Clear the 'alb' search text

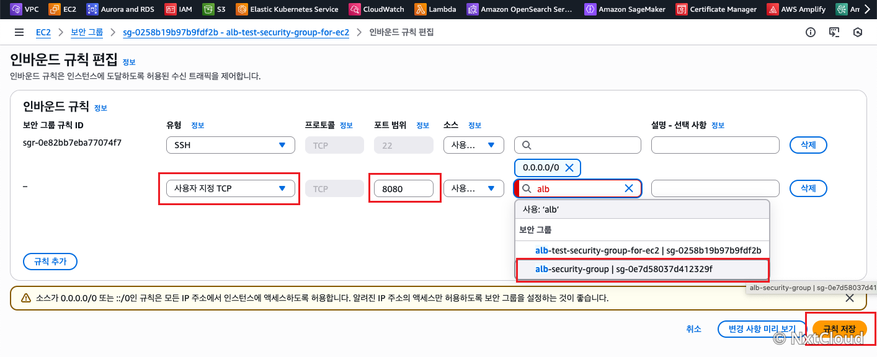point(629,188)
